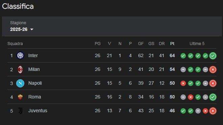Click the Napoli club logo
Image resolution: width=223 pixels, height=125 pixels.
[20, 83]
